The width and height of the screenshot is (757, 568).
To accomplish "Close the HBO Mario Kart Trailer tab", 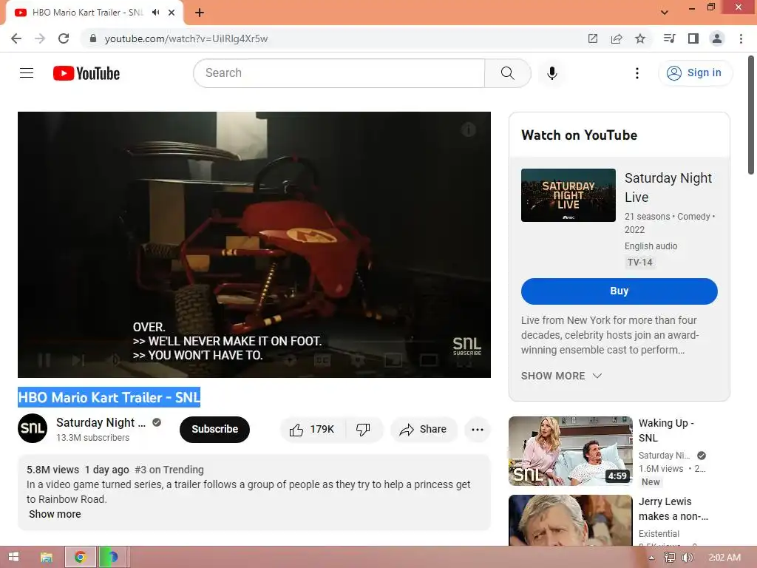I will point(172,13).
